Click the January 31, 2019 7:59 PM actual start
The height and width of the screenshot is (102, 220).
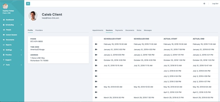(174, 49)
